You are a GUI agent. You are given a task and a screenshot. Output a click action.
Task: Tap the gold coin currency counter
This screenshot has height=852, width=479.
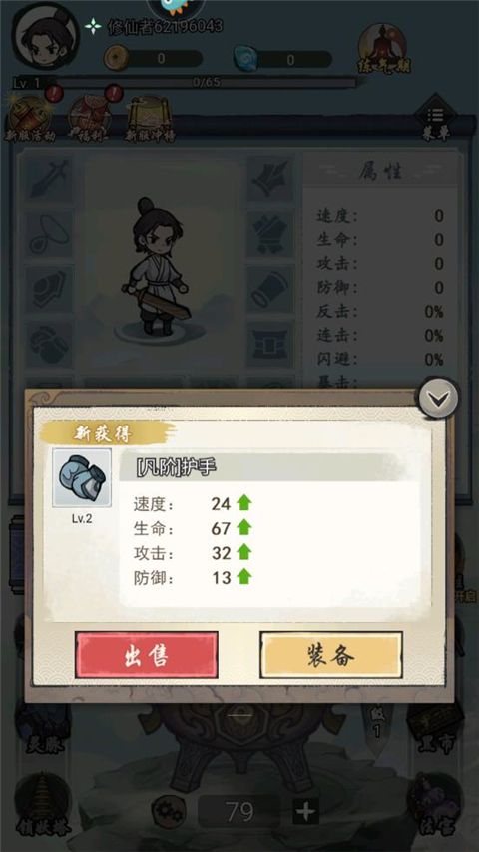coord(153,58)
